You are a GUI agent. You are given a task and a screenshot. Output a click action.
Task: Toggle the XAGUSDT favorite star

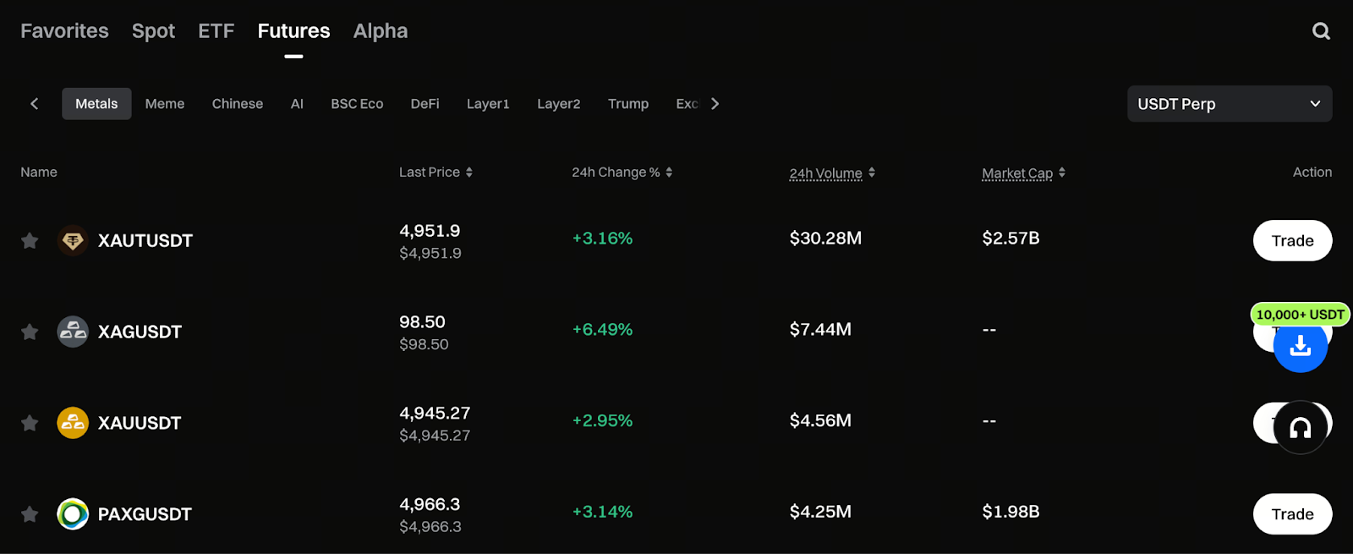coord(30,332)
